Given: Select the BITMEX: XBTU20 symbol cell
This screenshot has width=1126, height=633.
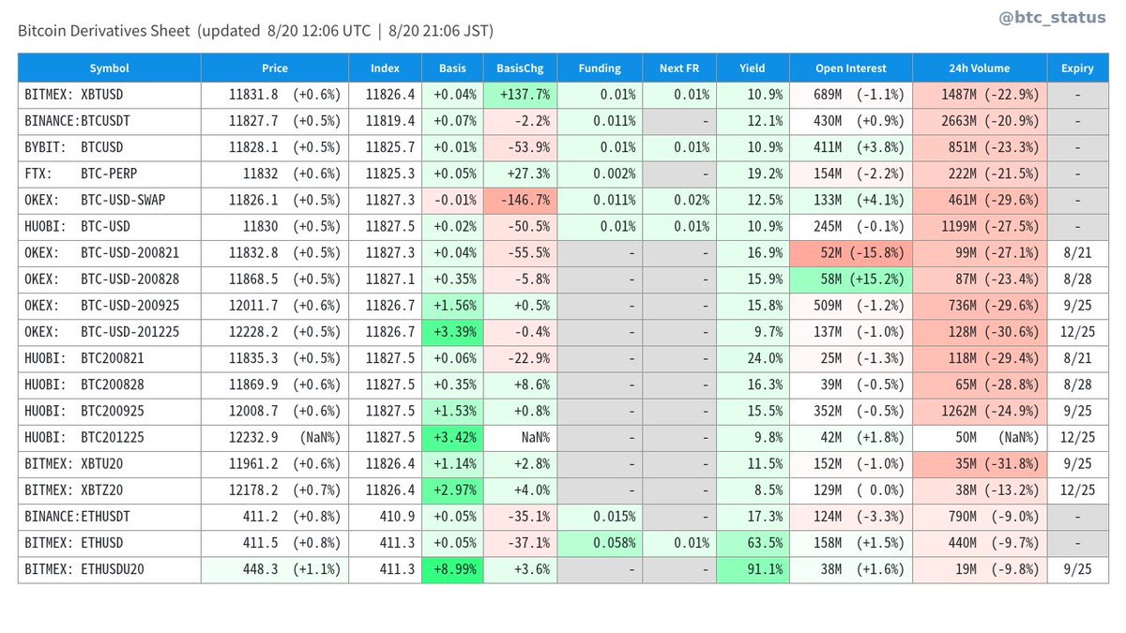Looking at the screenshot, I should pos(110,463).
